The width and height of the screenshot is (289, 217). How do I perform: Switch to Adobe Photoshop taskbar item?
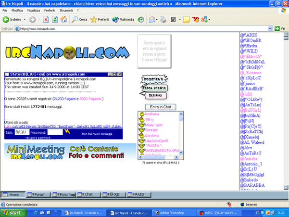click(174, 213)
